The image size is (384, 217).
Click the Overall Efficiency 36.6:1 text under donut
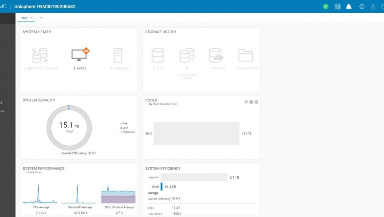[79, 153]
